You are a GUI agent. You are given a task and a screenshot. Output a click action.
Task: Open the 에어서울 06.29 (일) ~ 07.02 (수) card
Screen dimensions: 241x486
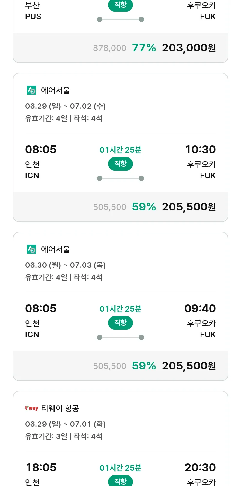[121, 147]
